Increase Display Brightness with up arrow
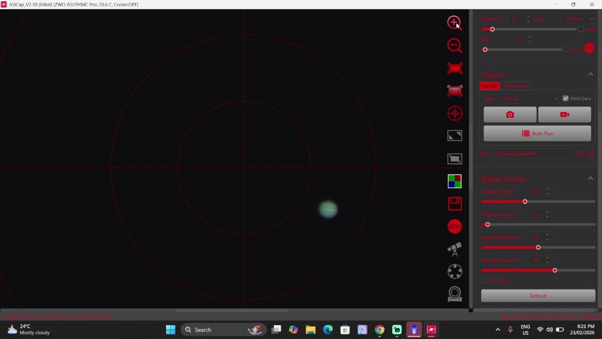The width and height of the screenshot is (602, 339). [x=547, y=235]
